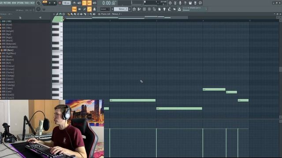Click the C5 piano key
The image size is (282, 158).
57,83
